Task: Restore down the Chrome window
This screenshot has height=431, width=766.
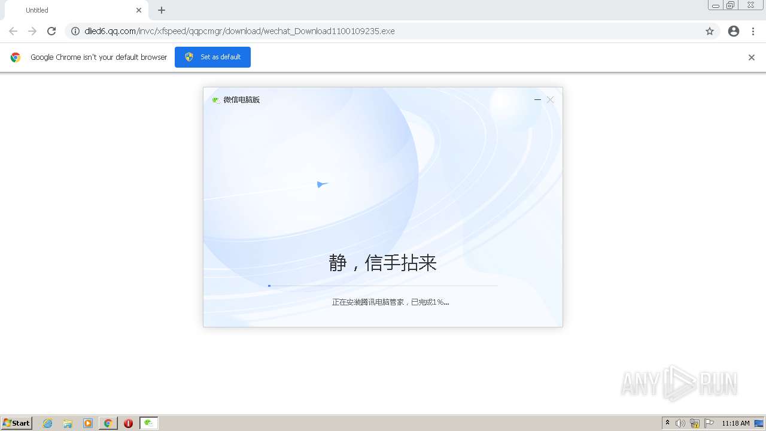Action: tap(731, 5)
